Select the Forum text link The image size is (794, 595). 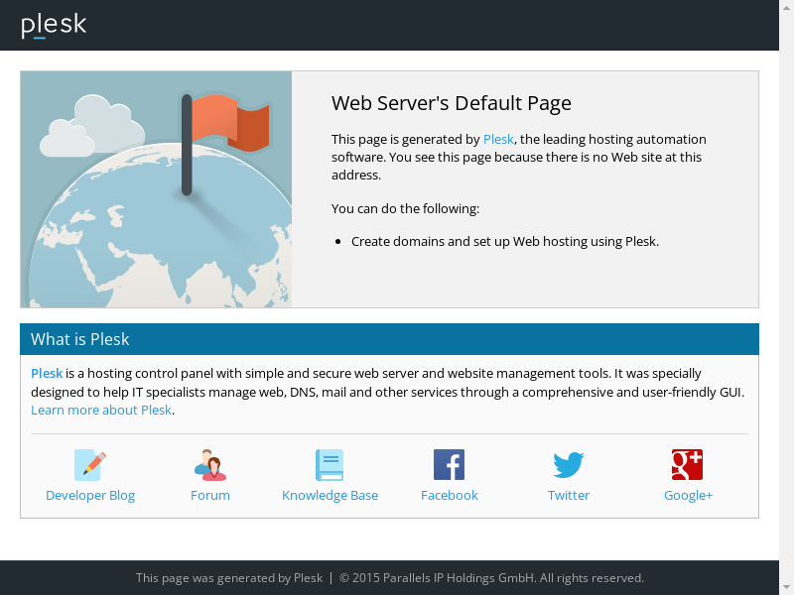pyautogui.click(x=210, y=495)
